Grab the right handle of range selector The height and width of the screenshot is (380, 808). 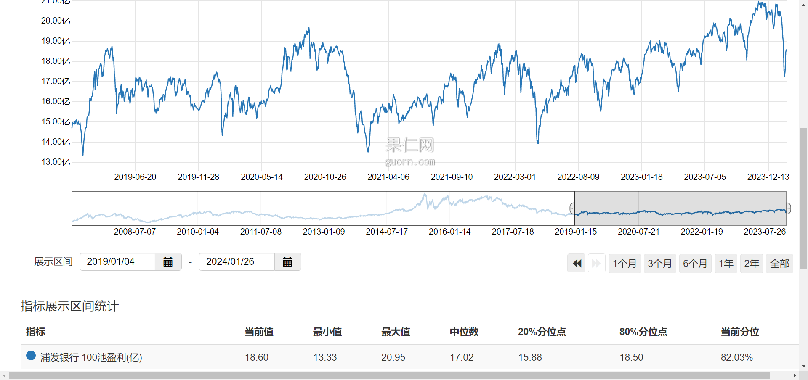point(788,208)
